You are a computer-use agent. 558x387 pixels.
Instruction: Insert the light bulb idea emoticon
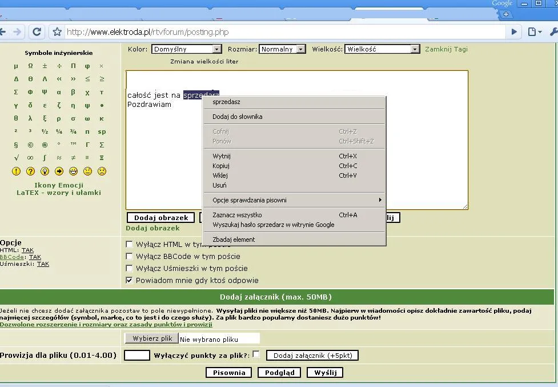(45, 171)
